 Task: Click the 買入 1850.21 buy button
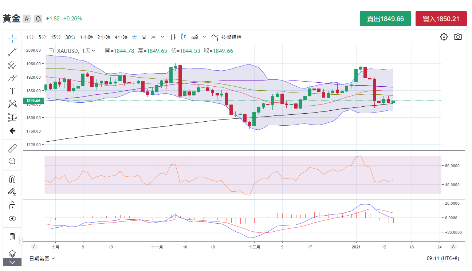click(x=441, y=19)
